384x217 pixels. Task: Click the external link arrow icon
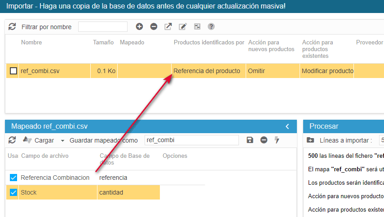pyautogui.click(x=168, y=27)
